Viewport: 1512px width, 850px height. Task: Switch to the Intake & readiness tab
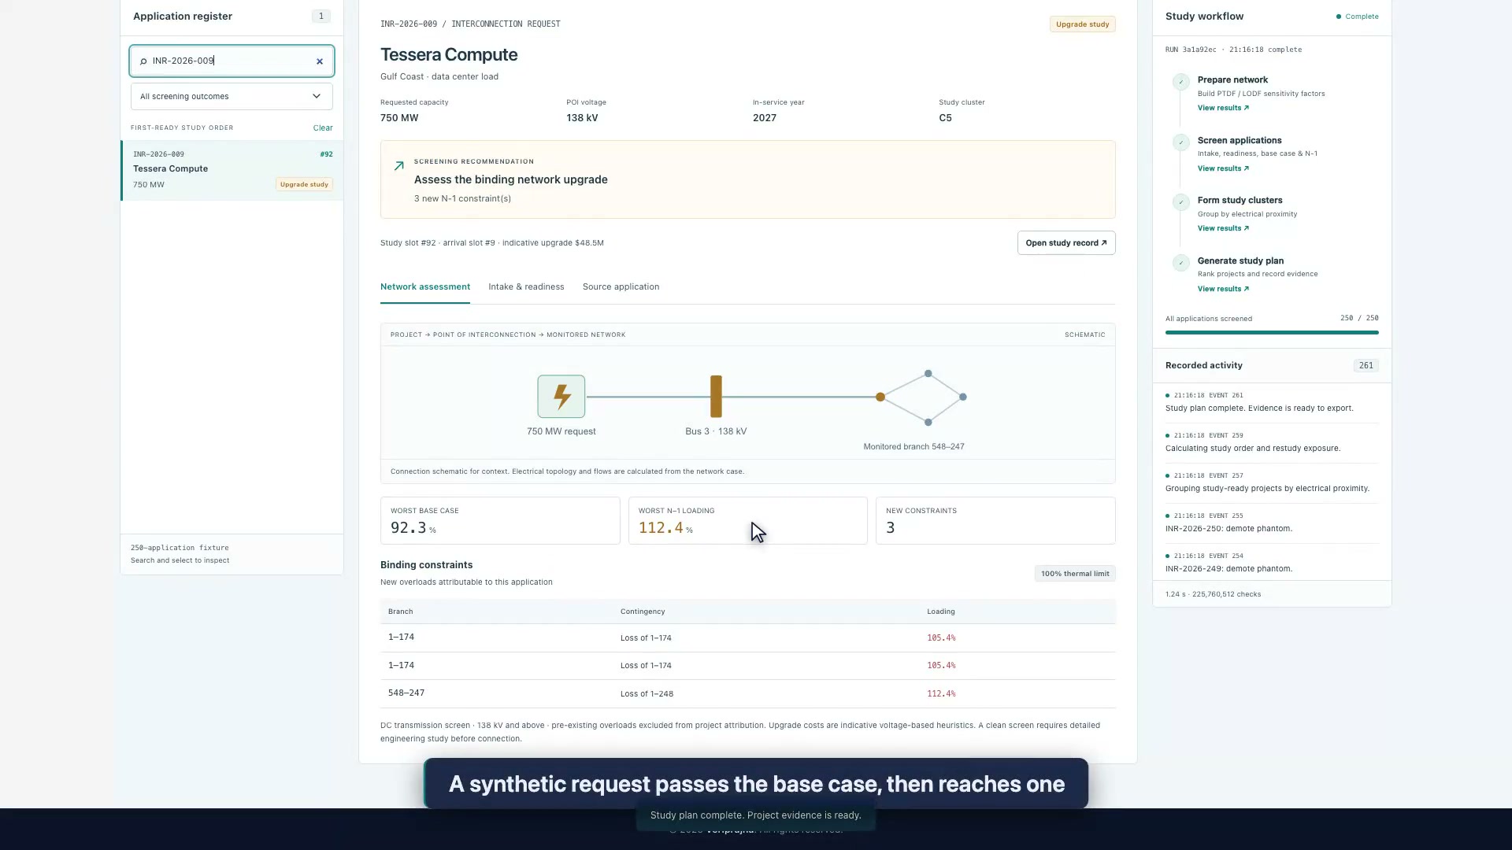pyautogui.click(x=526, y=287)
